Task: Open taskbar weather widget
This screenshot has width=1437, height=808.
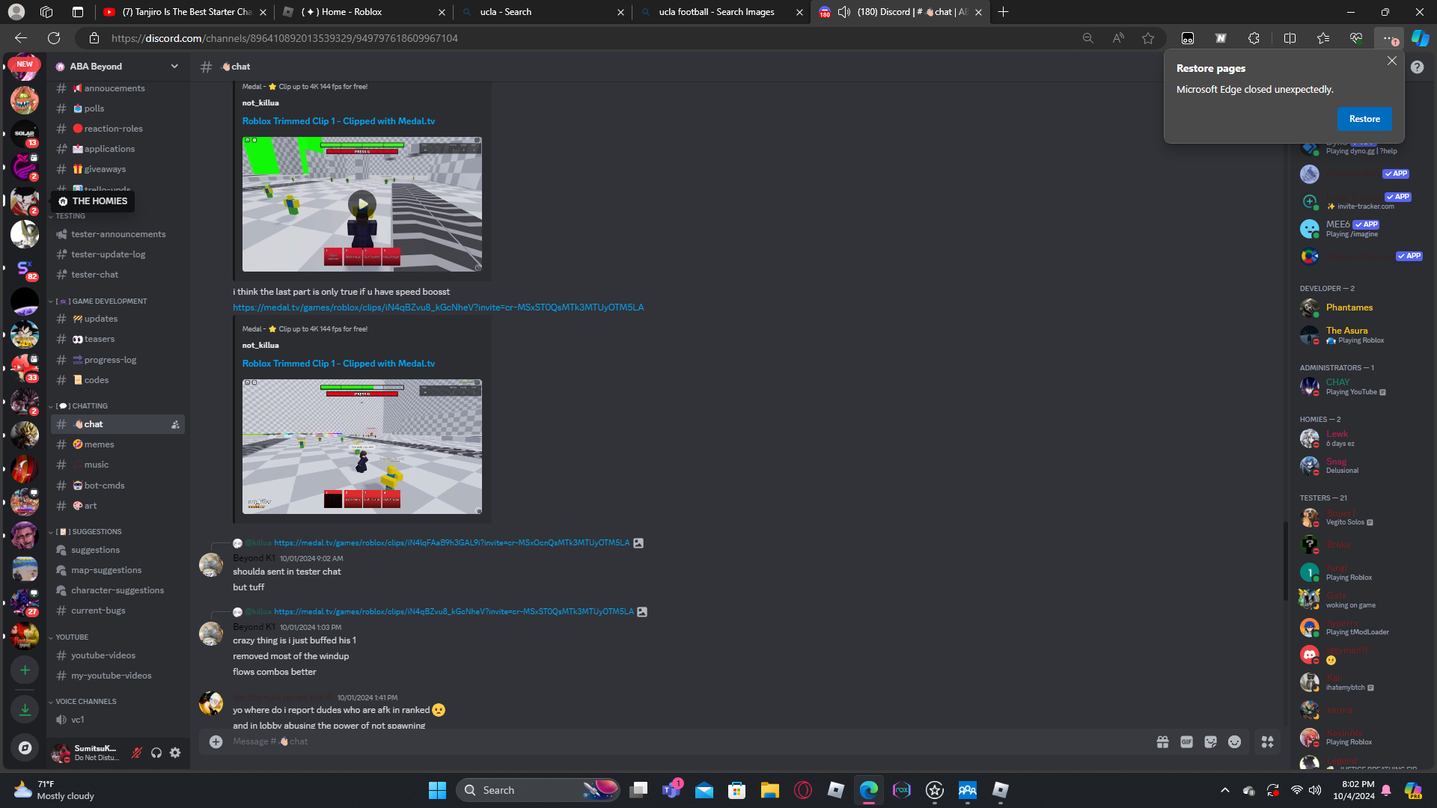Action: pos(55,790)
